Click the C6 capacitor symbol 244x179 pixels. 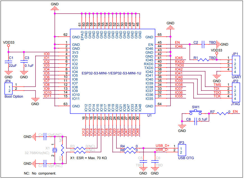pyautogui.click(x=155, y=161)
